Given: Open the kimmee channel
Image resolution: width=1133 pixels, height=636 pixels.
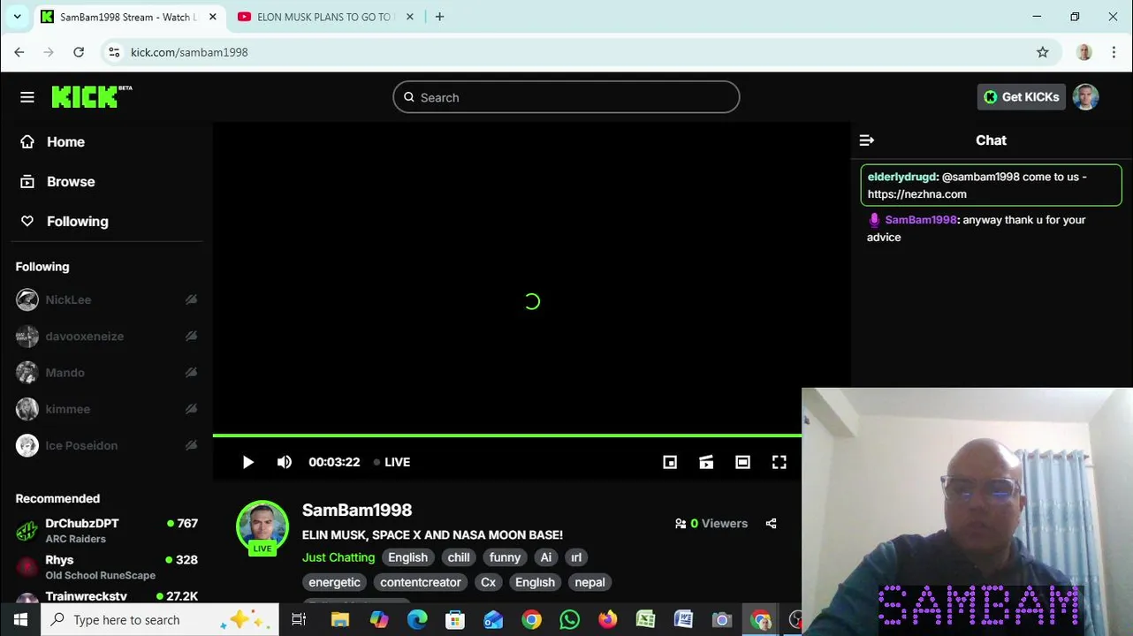Looking at the screenshot, I should click(x=67, y=409).
